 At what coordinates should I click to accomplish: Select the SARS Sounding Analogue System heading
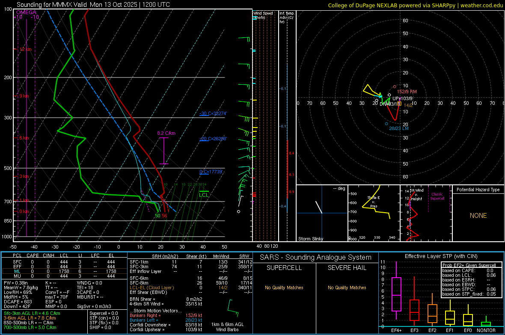(x=315, y=258)
